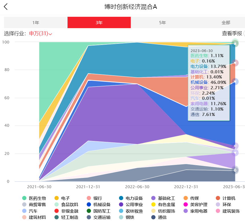This screenshot has width=245, height=222.
Task: Click the 通信 legend entry
Action: pyautogui.click(x=159, y=217)
